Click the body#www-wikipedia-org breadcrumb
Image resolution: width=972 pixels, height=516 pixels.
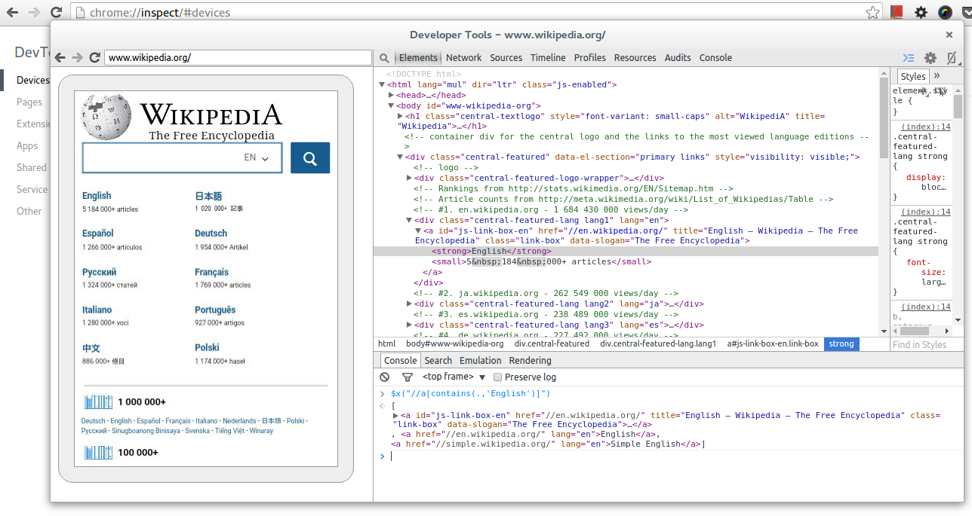pyautogui.click(x=454, y=343)
